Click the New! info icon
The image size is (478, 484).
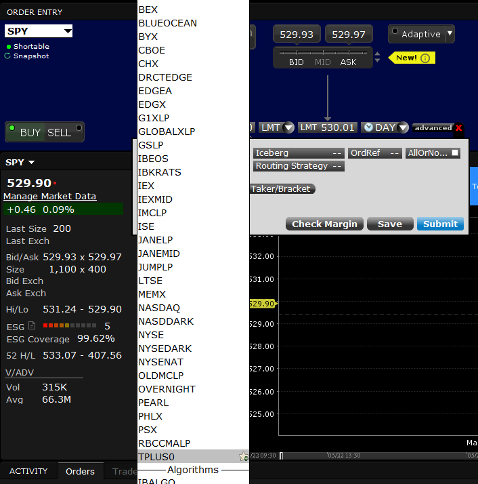click(425, 58)
